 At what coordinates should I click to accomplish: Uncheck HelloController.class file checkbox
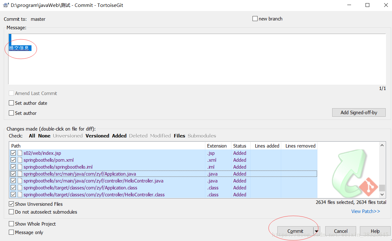[13, 195]
